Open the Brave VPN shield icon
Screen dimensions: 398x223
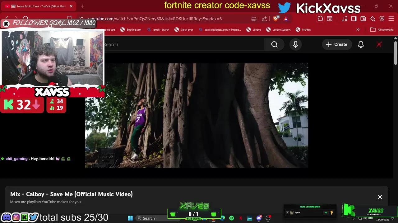point(382,19)
